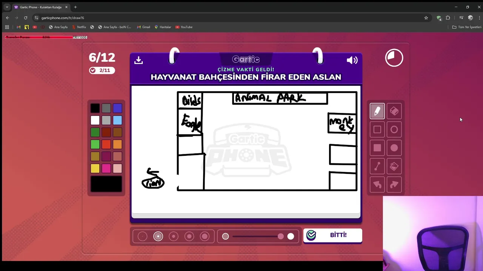Pick the red color swatch
Viewport: 483px width, 271px height.
coord(106,145)
